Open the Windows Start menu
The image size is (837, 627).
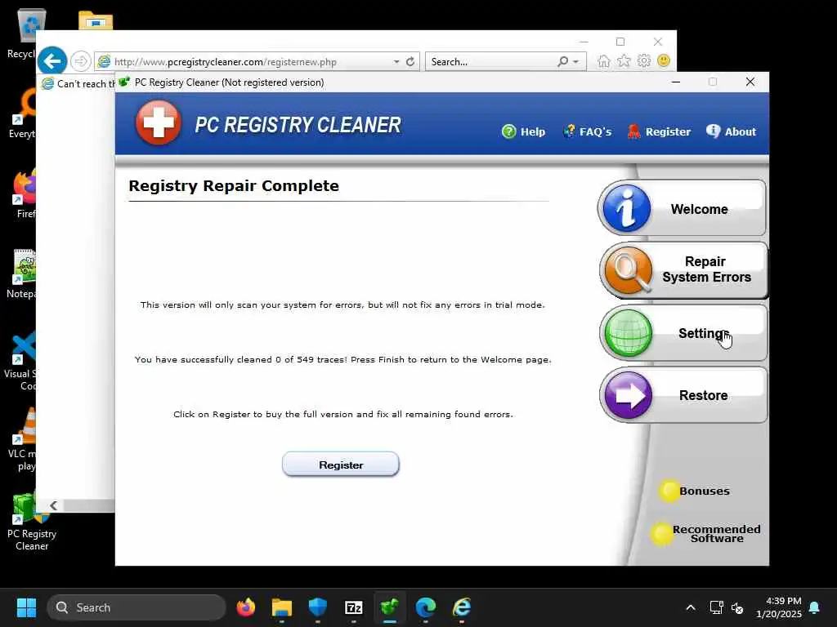click(x=26, y=607)
